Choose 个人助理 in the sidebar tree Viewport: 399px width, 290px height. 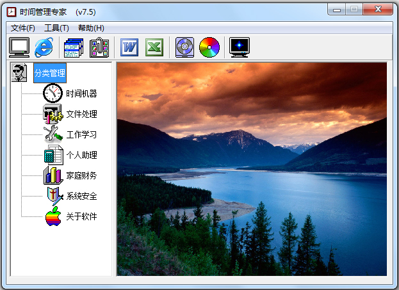pyautogui.click(x=81, y=155)
